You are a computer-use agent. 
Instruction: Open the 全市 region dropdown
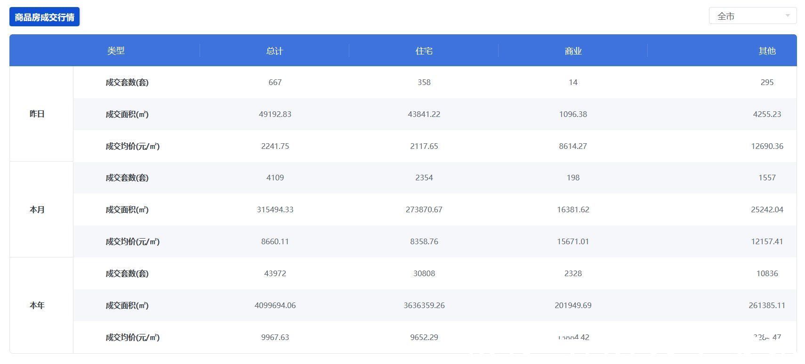752,16
